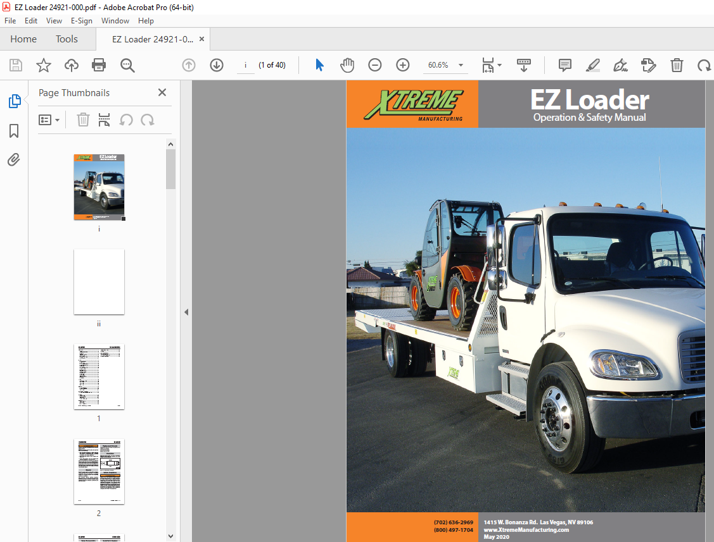The width and height of the screenshot is (714, 542).
Task: Click the '(800) 497-1704' phone number
Action: coord(454,530)
